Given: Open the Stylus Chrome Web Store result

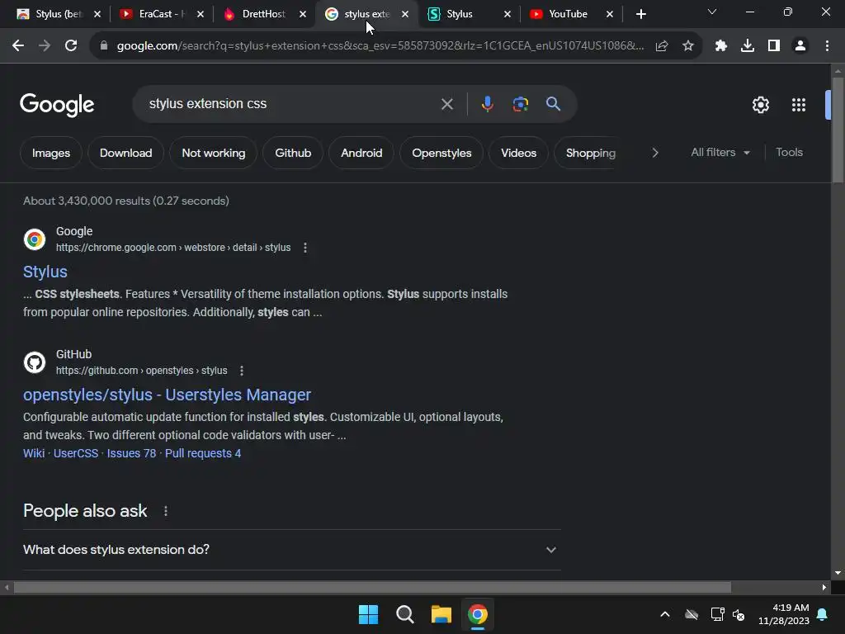Looking at the screenshot, I should point(45,272).
